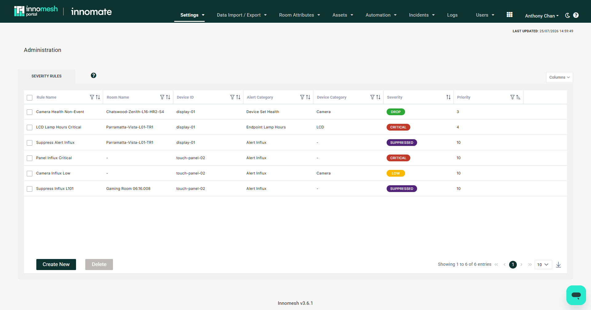Click the LOW severity badge
The image size is (591, 310).
coord(396,173)
